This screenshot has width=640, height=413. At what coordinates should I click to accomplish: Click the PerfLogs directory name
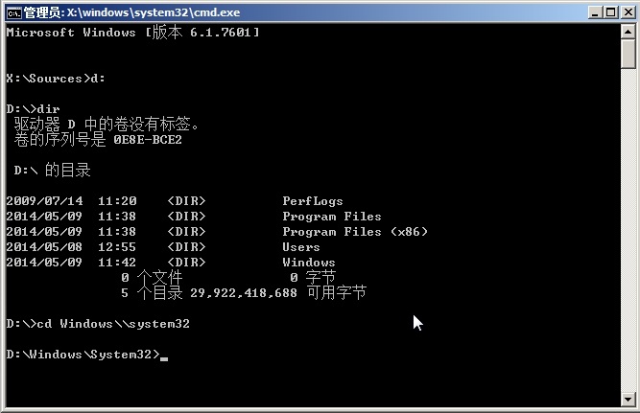pyautogui.click(x=312, y=201)
